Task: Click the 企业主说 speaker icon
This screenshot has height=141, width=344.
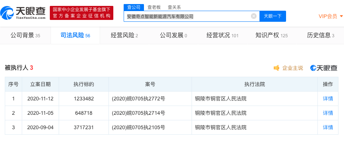Action: coord(276,68)
